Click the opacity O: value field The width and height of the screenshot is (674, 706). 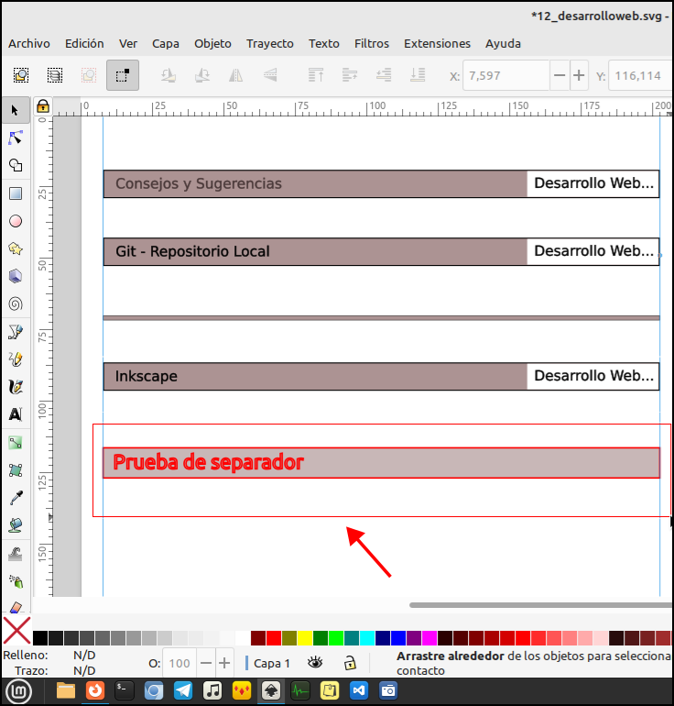pos(179,663)
